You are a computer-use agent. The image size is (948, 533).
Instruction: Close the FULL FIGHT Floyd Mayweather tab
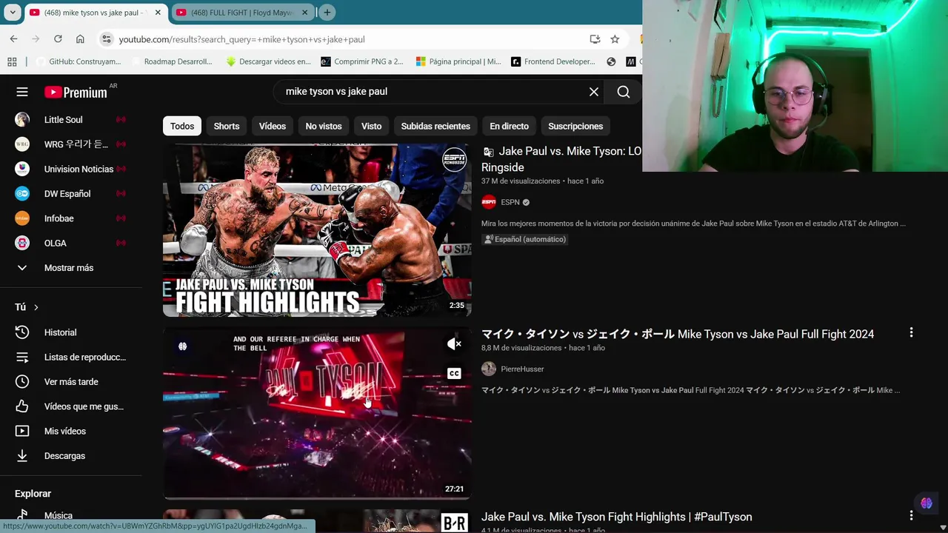(304, 13)
